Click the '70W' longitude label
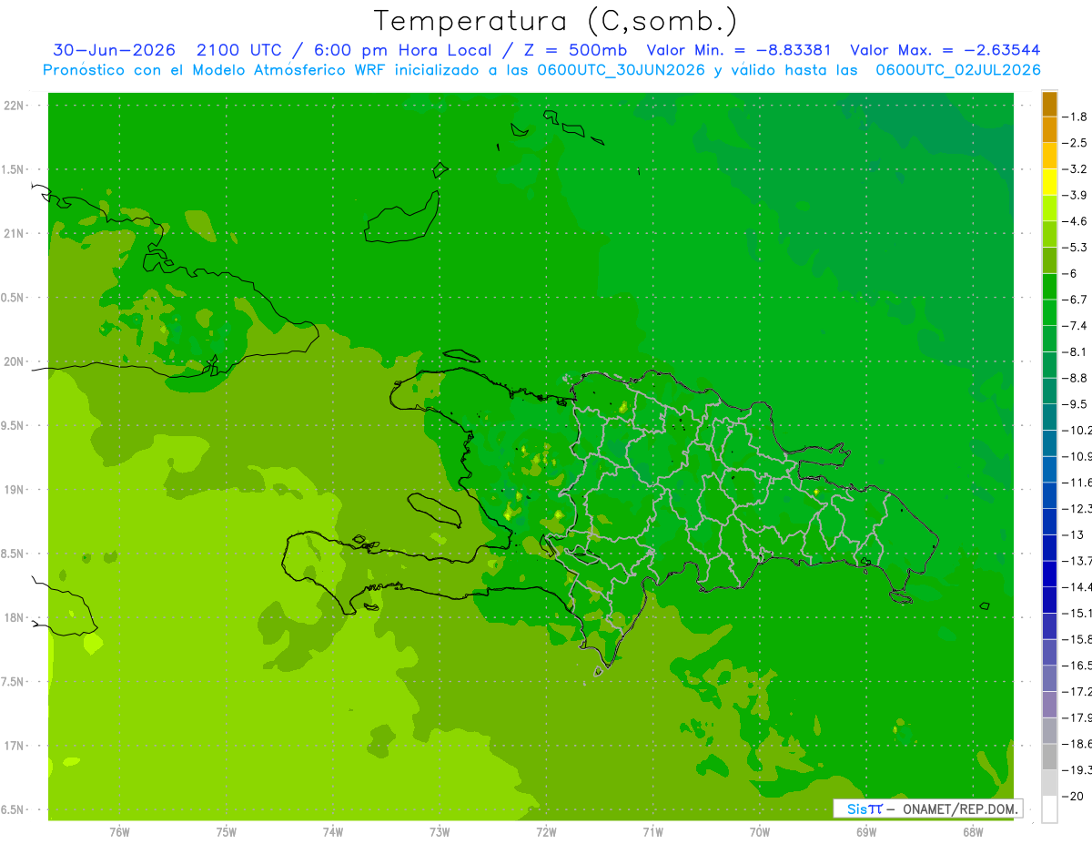The image size is (1092, 844). [760, 831]
